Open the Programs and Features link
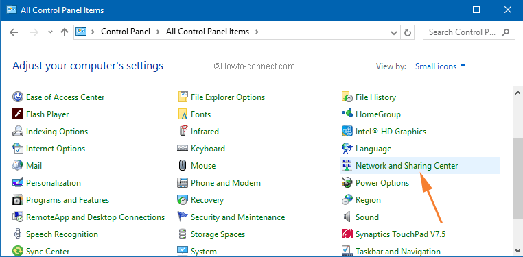 tap(67, 200)
